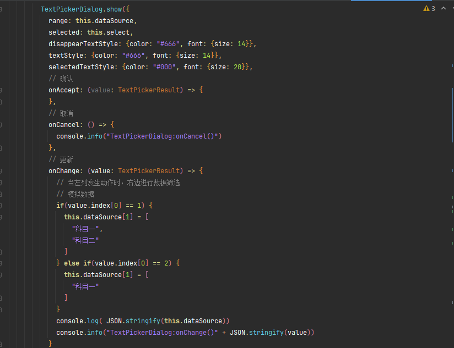This screenshot has width=454, height=348.
Task: Fold the onChange block via gutter marker
Action: pyautogui.click(x=1, y=171)
